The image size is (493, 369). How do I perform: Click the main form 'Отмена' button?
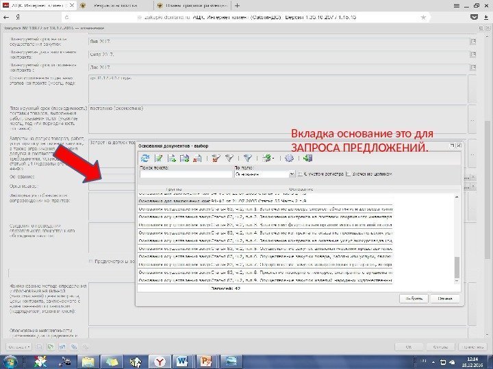point(440,347)
